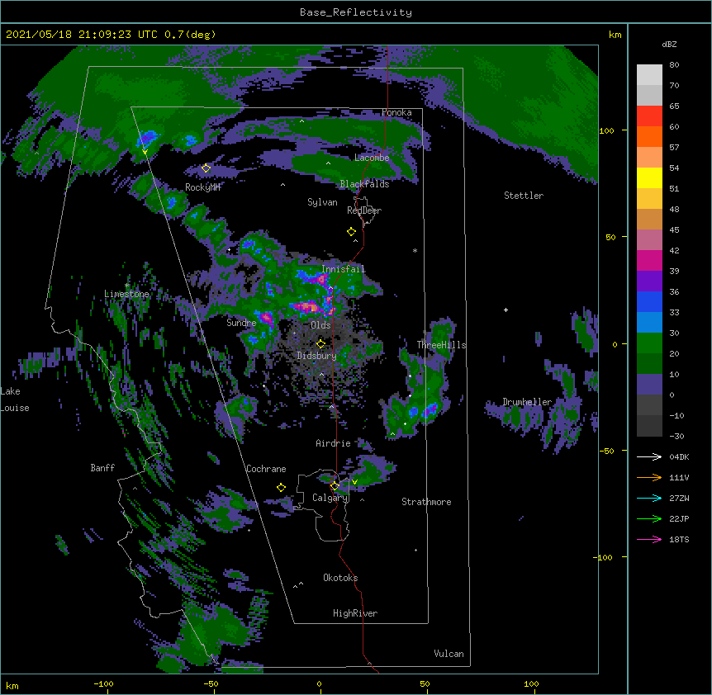The height and width of the screenshot is (695, 712).
Task: Click the Drumheller label
Action: coord(527,402)
